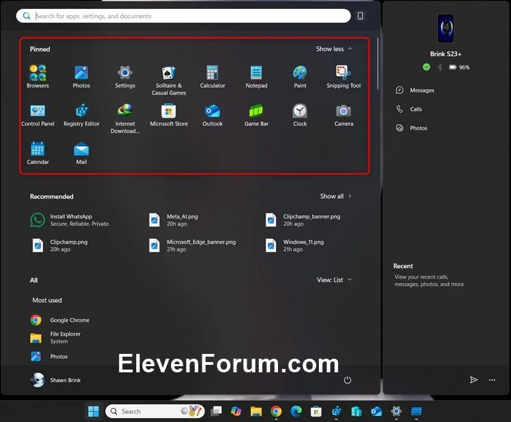Open Shawn Brink account menu

click(55, 380)
